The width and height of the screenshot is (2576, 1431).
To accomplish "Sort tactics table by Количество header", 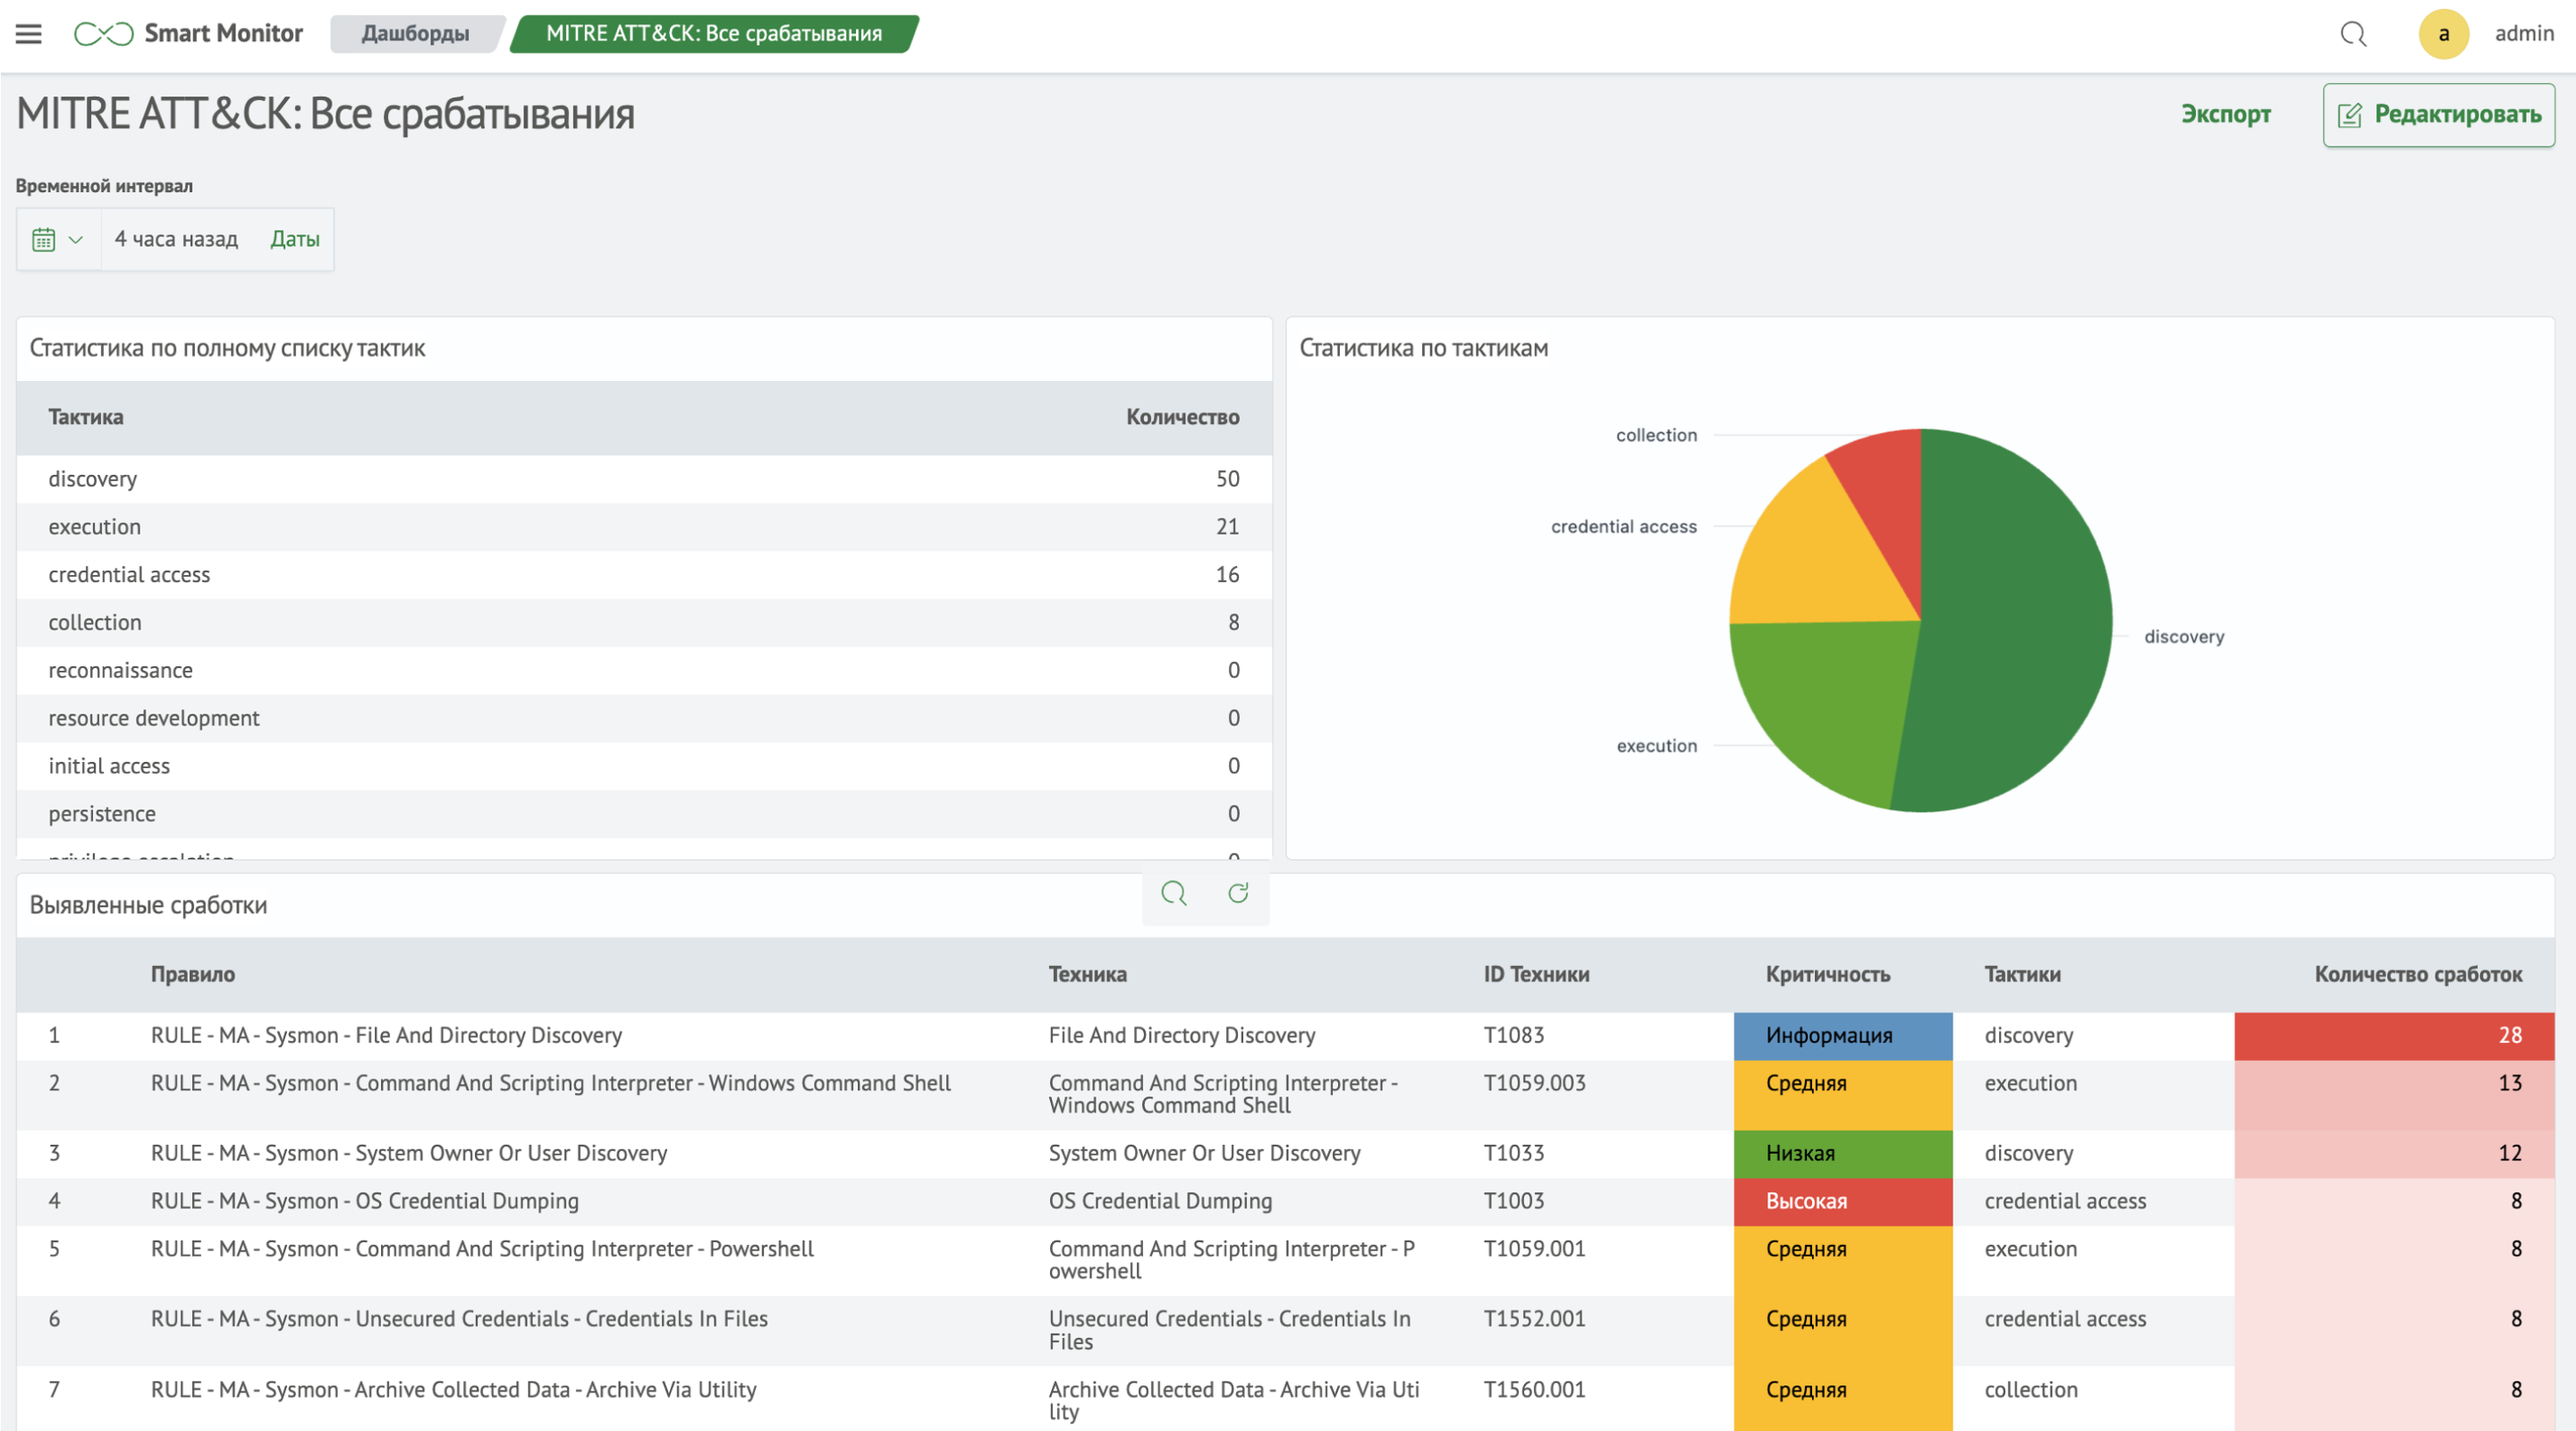I will click(x=1182, y=417).
